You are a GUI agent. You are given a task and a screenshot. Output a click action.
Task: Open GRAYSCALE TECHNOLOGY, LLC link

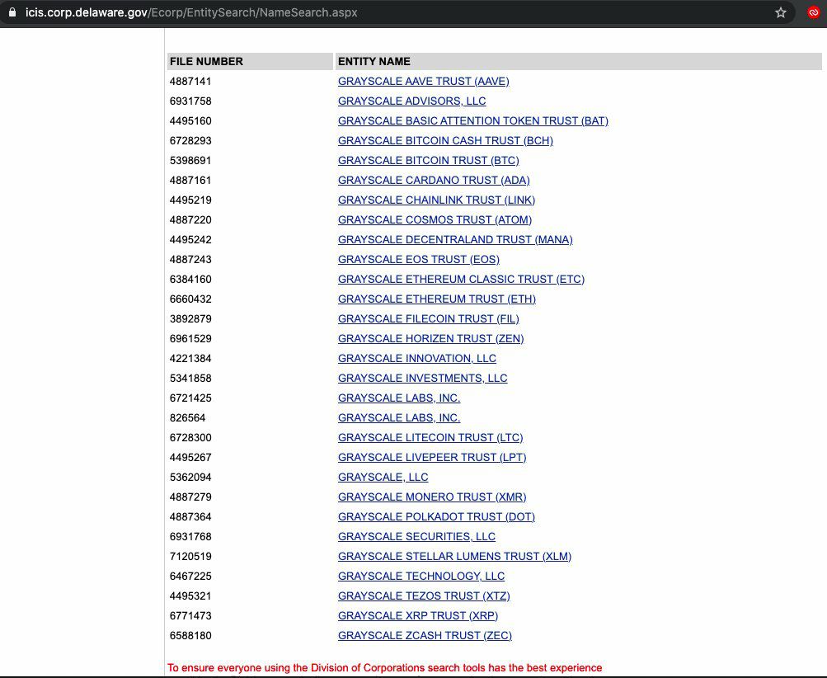(421, 576)
